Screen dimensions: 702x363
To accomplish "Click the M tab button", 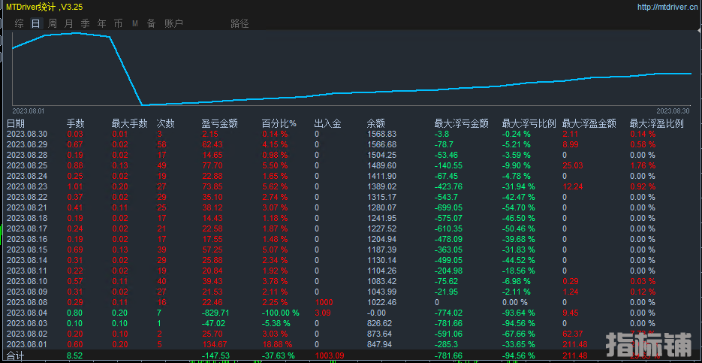I will point(135,23).
